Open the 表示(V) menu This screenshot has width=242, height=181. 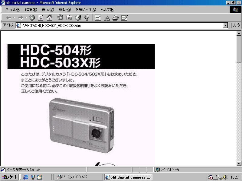(x=48, y=10)
